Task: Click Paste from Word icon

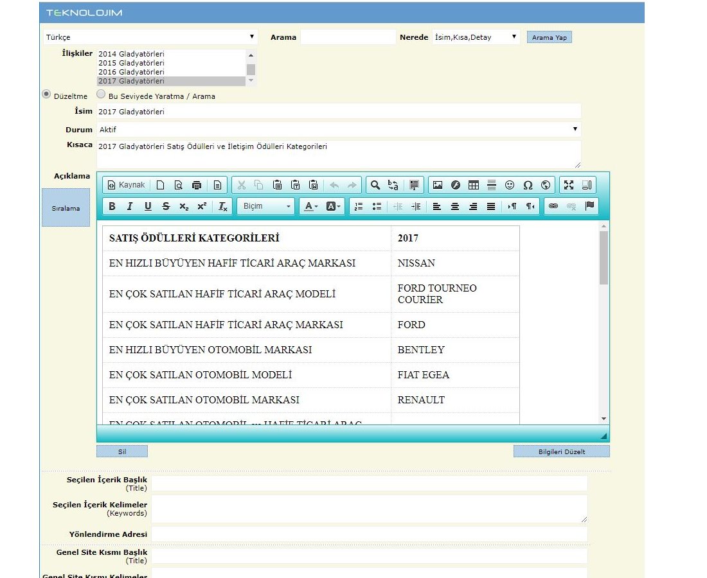Action: click(314, 185)
